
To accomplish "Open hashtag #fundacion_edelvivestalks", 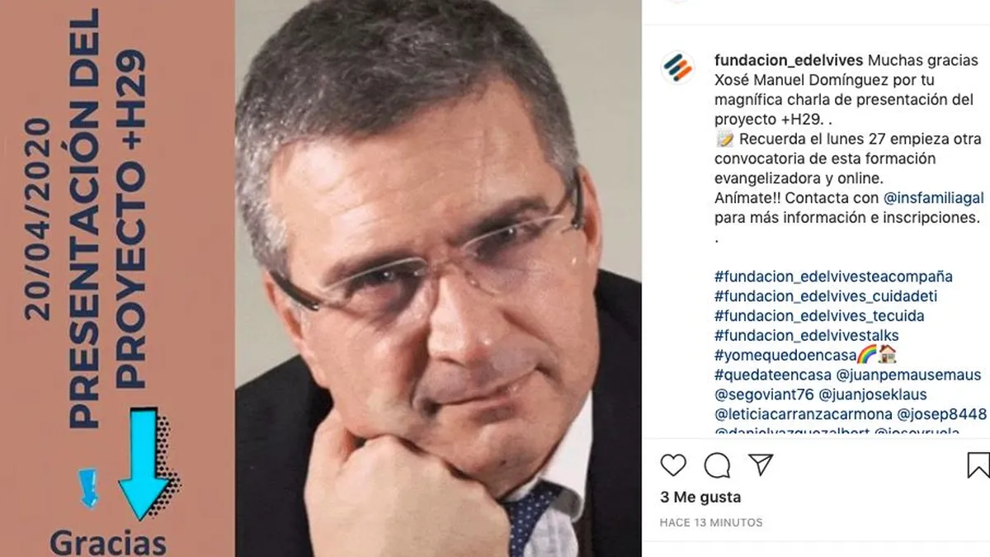I will tap(807, 336).
